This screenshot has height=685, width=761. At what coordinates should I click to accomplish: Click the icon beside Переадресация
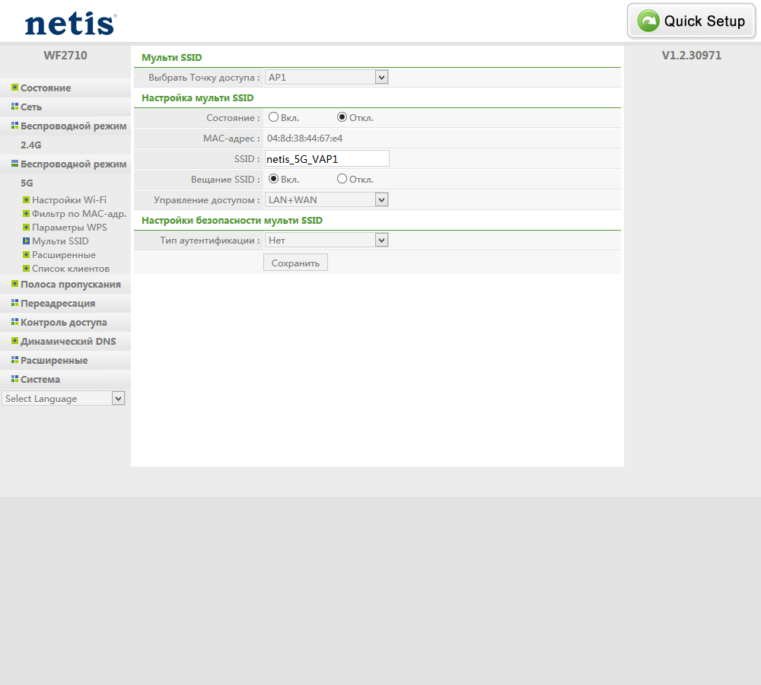click(x=14, y=303)
